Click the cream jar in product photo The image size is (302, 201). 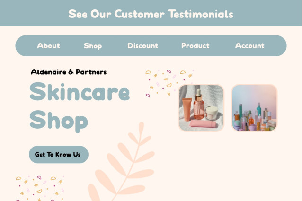tap(212, 113)
